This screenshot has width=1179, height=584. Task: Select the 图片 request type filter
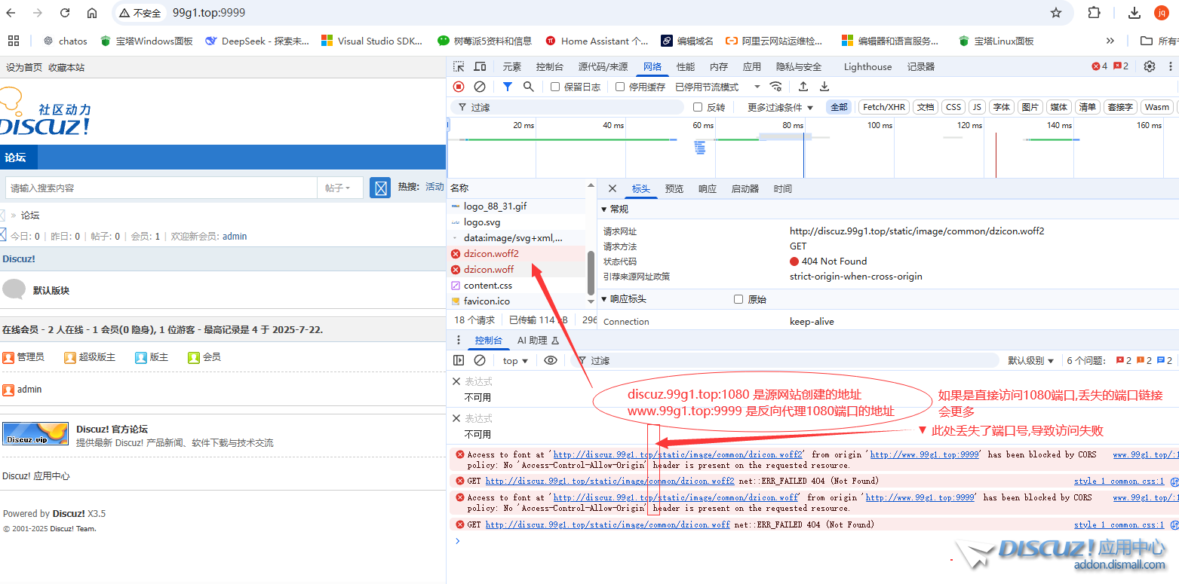pos(1030,107)
